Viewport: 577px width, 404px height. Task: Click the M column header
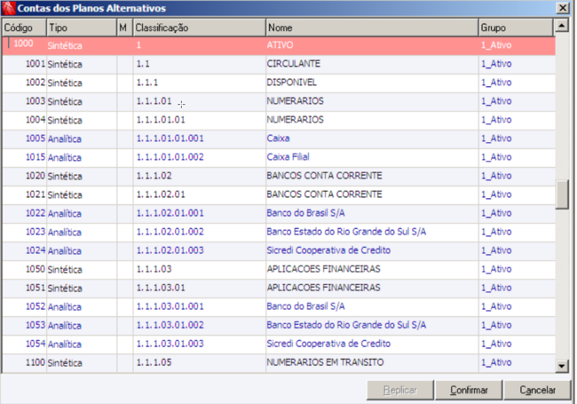(x=125, y=28)
